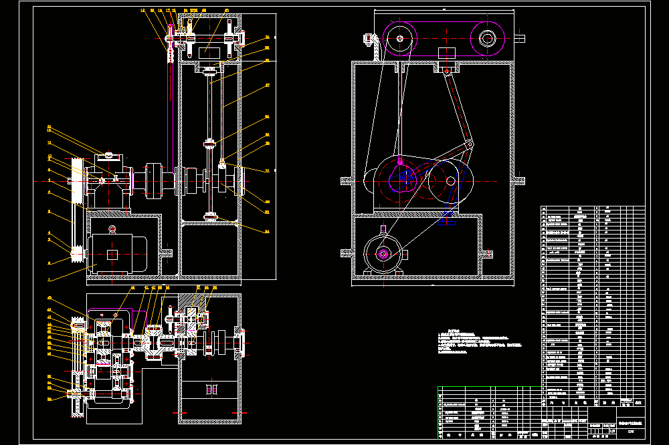
Task: Select the left magenta sprocket circle in the top housing
Action: coord(400,38)
